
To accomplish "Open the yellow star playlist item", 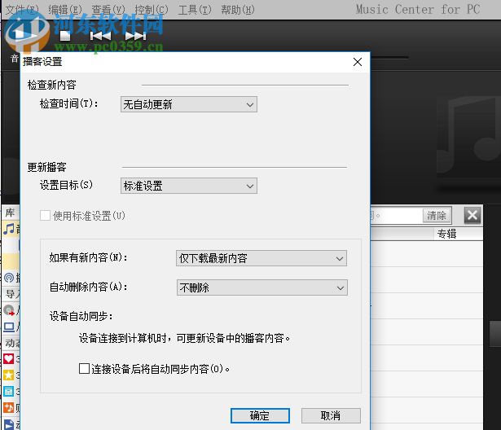I will 9,375.
